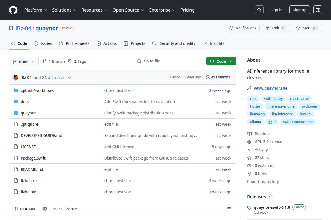The width and height of the screenshot is (331, 220).
Task: Click the docs folder icon
Action: pyautogui.click(x=16, y=102)
